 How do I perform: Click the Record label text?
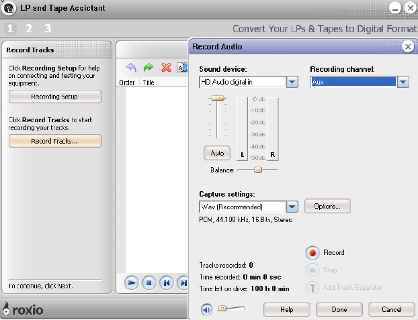334,252
